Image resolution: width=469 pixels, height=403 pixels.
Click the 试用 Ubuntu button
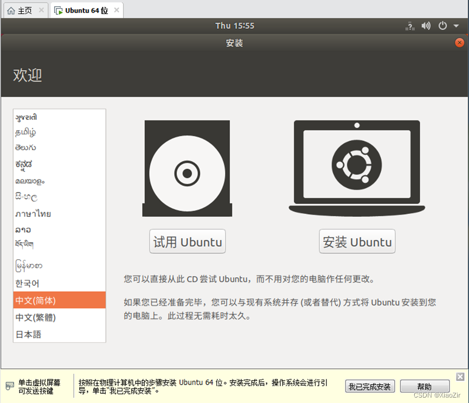click(x=188, y=241)
